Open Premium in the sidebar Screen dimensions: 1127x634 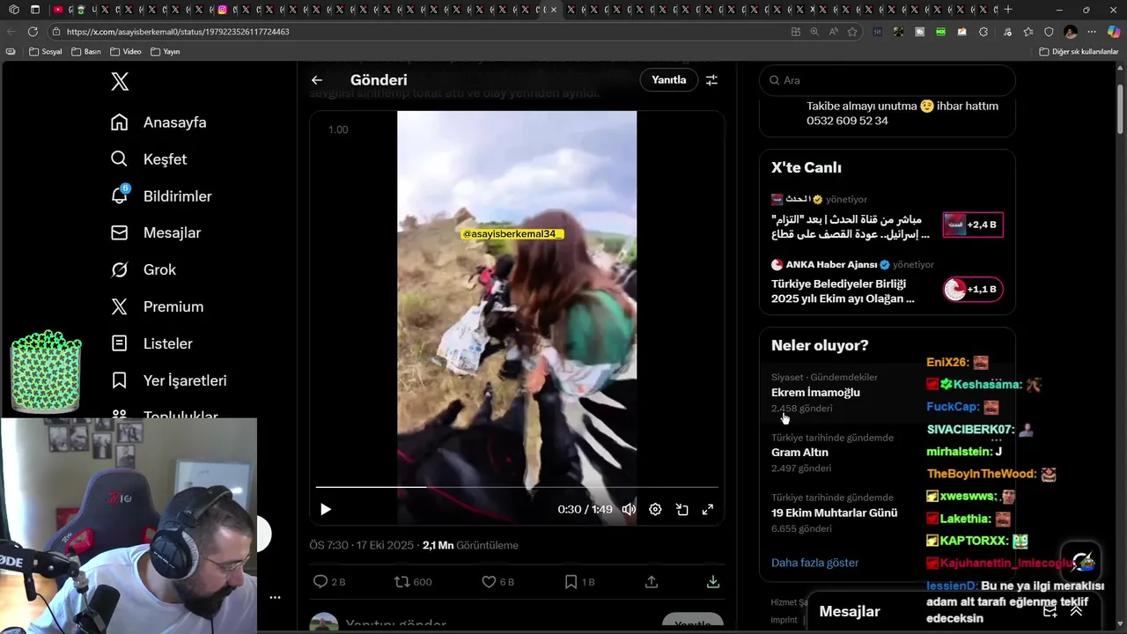(x=157, y=307)
